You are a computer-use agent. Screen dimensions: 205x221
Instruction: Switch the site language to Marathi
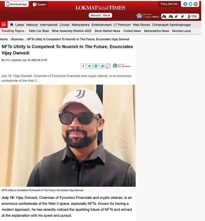point(95,15)
